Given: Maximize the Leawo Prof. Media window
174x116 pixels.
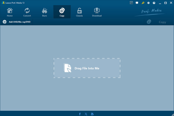Looking at the screenshot, I should 165,3.
